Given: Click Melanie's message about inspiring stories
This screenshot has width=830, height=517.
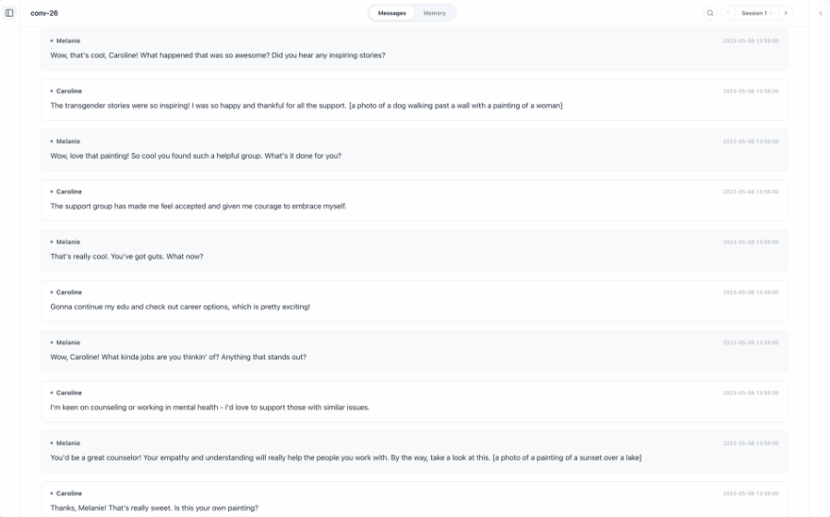Looking at the screenshot, I should tap(218, 55).
